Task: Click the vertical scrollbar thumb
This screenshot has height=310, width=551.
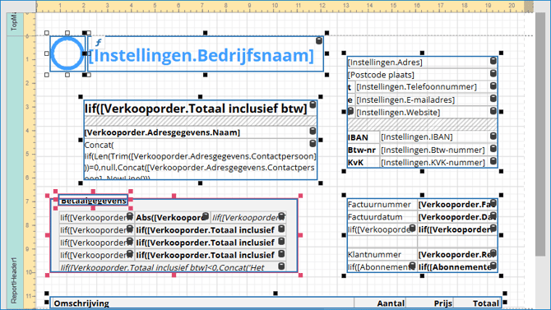Action: [x=540, y=134]
